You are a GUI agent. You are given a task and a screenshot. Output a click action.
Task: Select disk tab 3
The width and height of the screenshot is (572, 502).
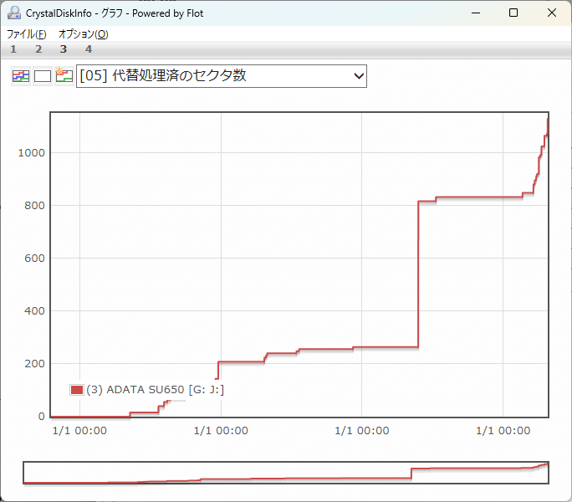click(x=64, y=49)
